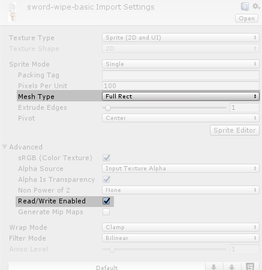The height and width of the screenshot is (270, 262).
Task: Open the help reference book icon
Action: (x=245, y=7)
